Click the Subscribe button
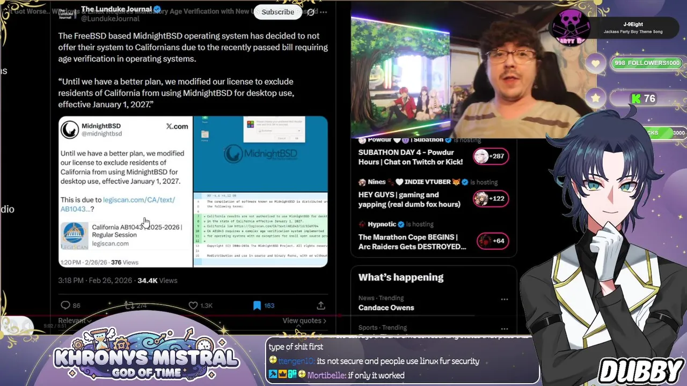 pos(277,12)
